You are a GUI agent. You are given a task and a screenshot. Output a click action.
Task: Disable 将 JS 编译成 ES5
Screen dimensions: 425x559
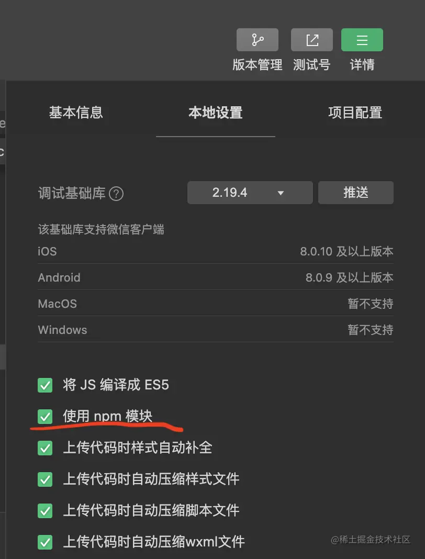(x=45, y=385)
